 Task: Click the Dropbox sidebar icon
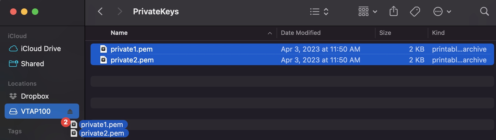click(x=13, y=96)
